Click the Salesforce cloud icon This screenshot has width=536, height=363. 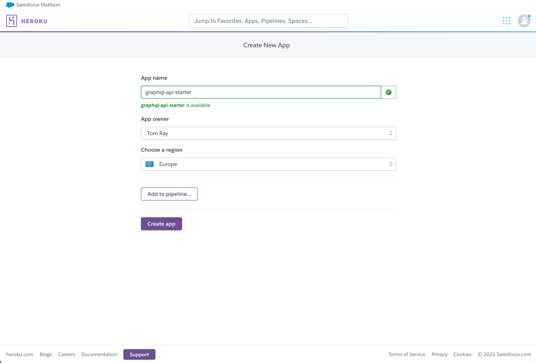[x=10, y=5]
